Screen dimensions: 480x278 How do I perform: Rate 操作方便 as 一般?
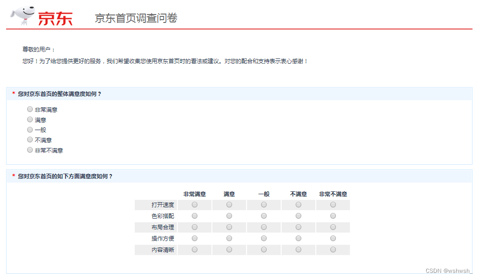click(263, 238)
